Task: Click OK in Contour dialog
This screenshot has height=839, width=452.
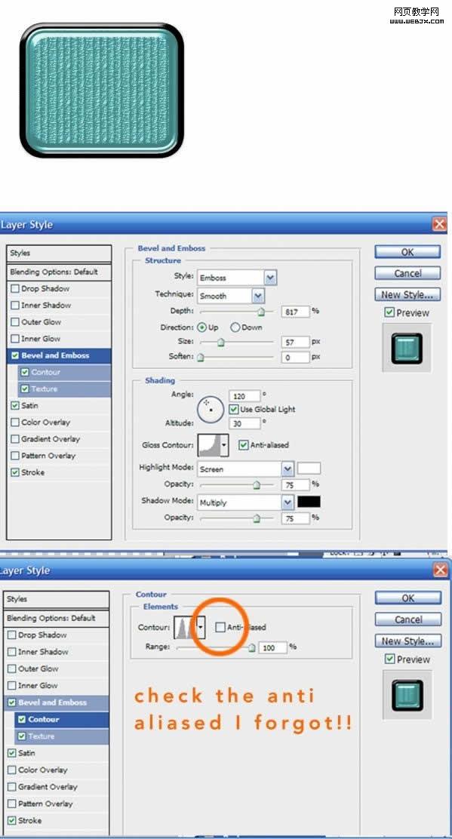Action: (x=408, y=598)
